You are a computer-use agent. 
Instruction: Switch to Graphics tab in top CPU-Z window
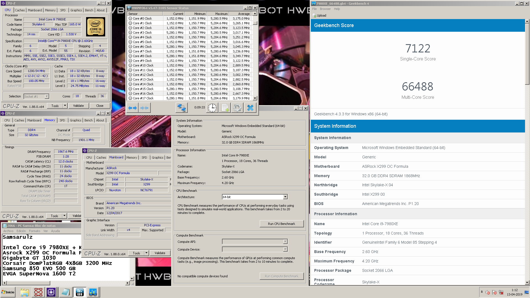[x=76, y=10]
